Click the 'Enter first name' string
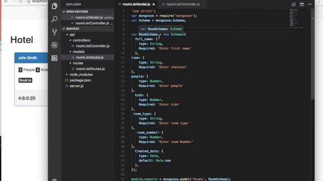 click(x=175, y=49)
